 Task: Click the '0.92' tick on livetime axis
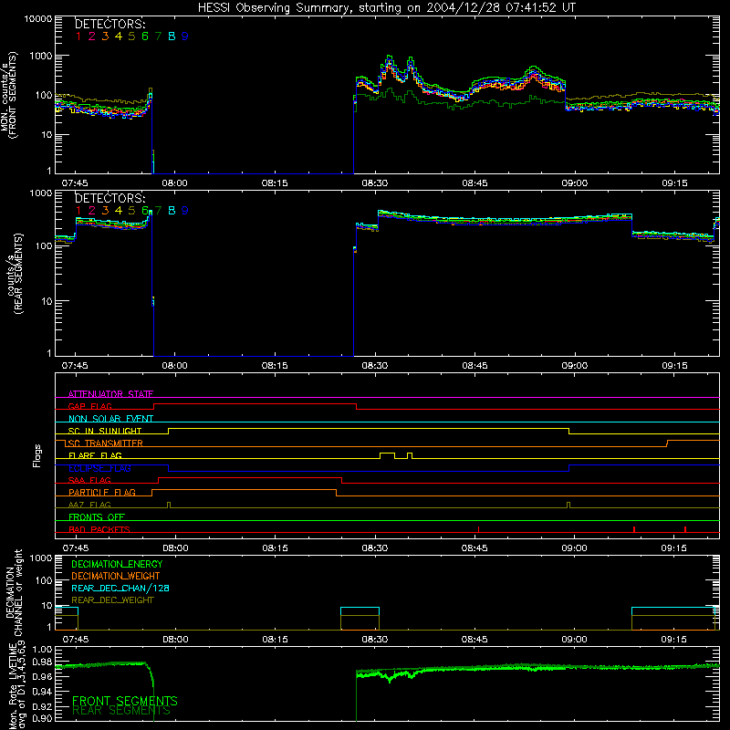(42, 706)
